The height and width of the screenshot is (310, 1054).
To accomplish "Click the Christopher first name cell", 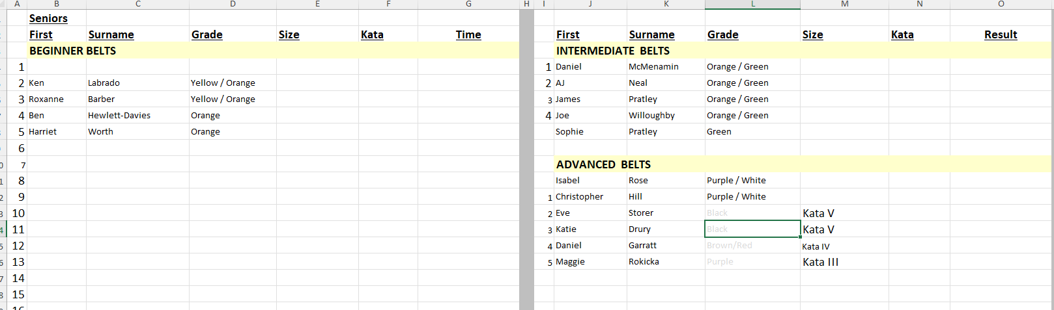I will pos(590,197).
